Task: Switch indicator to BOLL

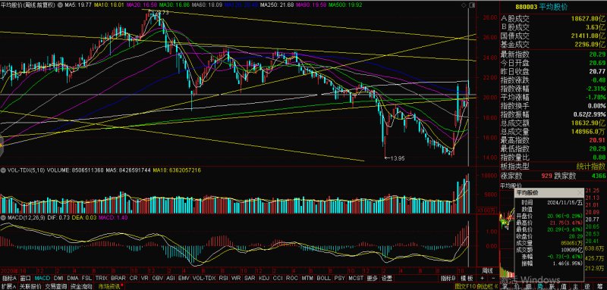Action: 323,278
